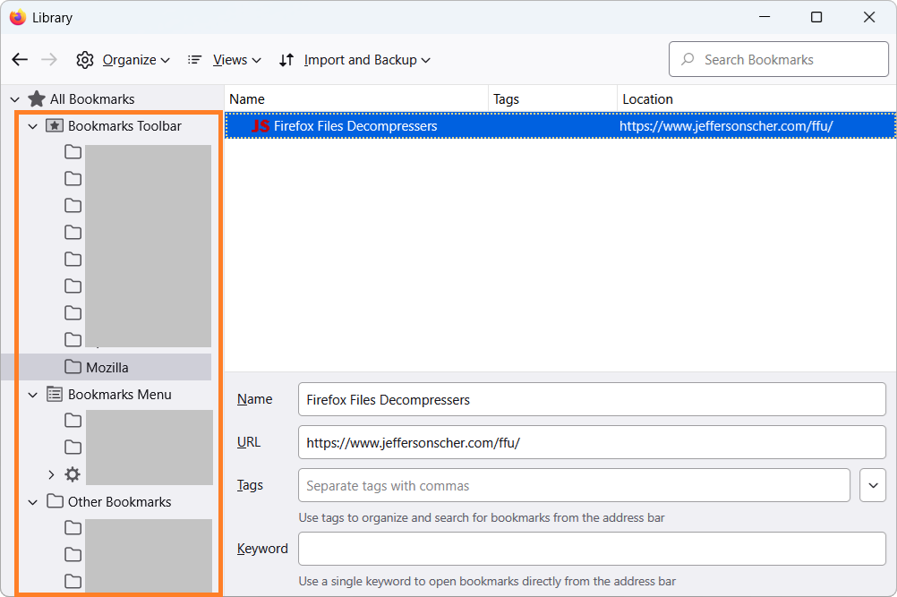The height and width of the screenshot is (597, 897).
Task: Select the Mozilla folder
Action: point(107,368)
